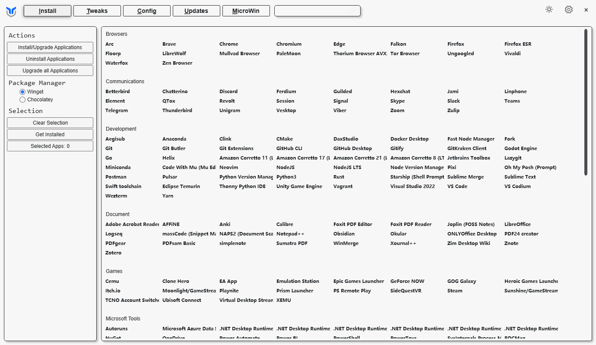Screen dimensions: 596x345
Task: Close the WinUtil window
Action: coord(586,10)
